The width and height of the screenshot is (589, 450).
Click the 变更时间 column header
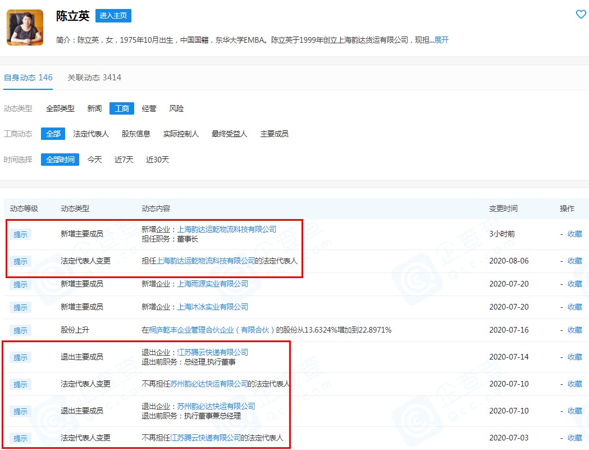point(503,208)
